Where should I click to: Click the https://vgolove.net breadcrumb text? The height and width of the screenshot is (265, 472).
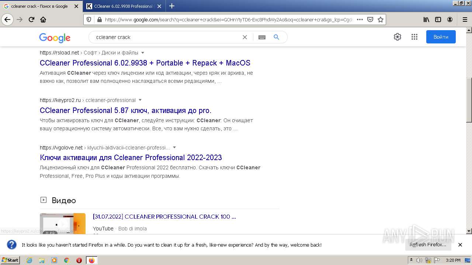pos(61,148)
